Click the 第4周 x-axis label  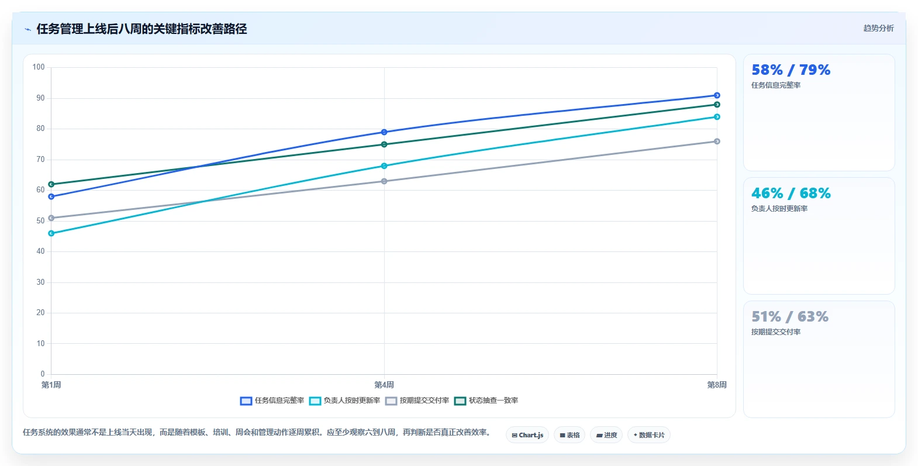384,385
